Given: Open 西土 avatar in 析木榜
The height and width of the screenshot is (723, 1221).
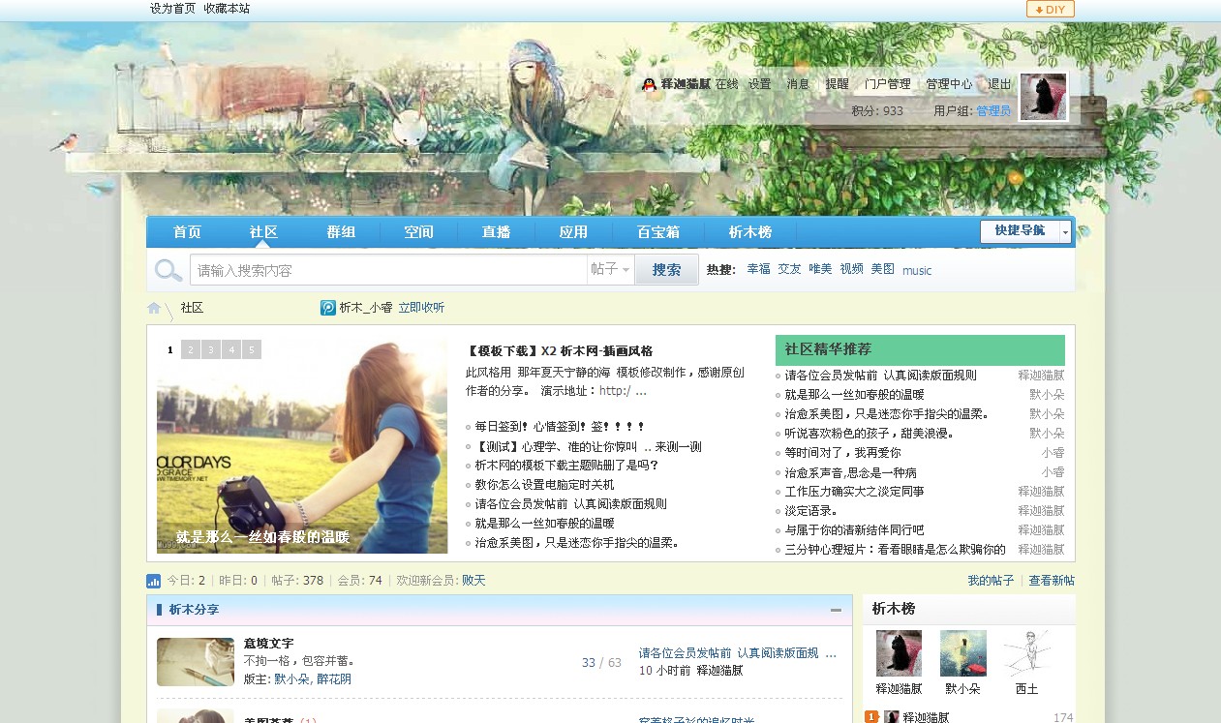Looking at the screenshot, I should pos(1027,653).
